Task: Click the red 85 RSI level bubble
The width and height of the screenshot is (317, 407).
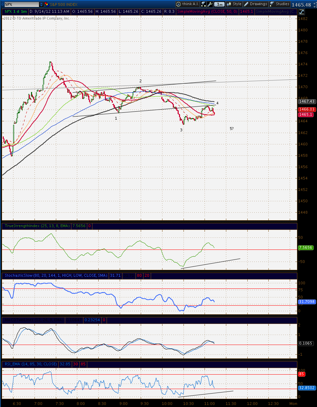Action: 302,374
